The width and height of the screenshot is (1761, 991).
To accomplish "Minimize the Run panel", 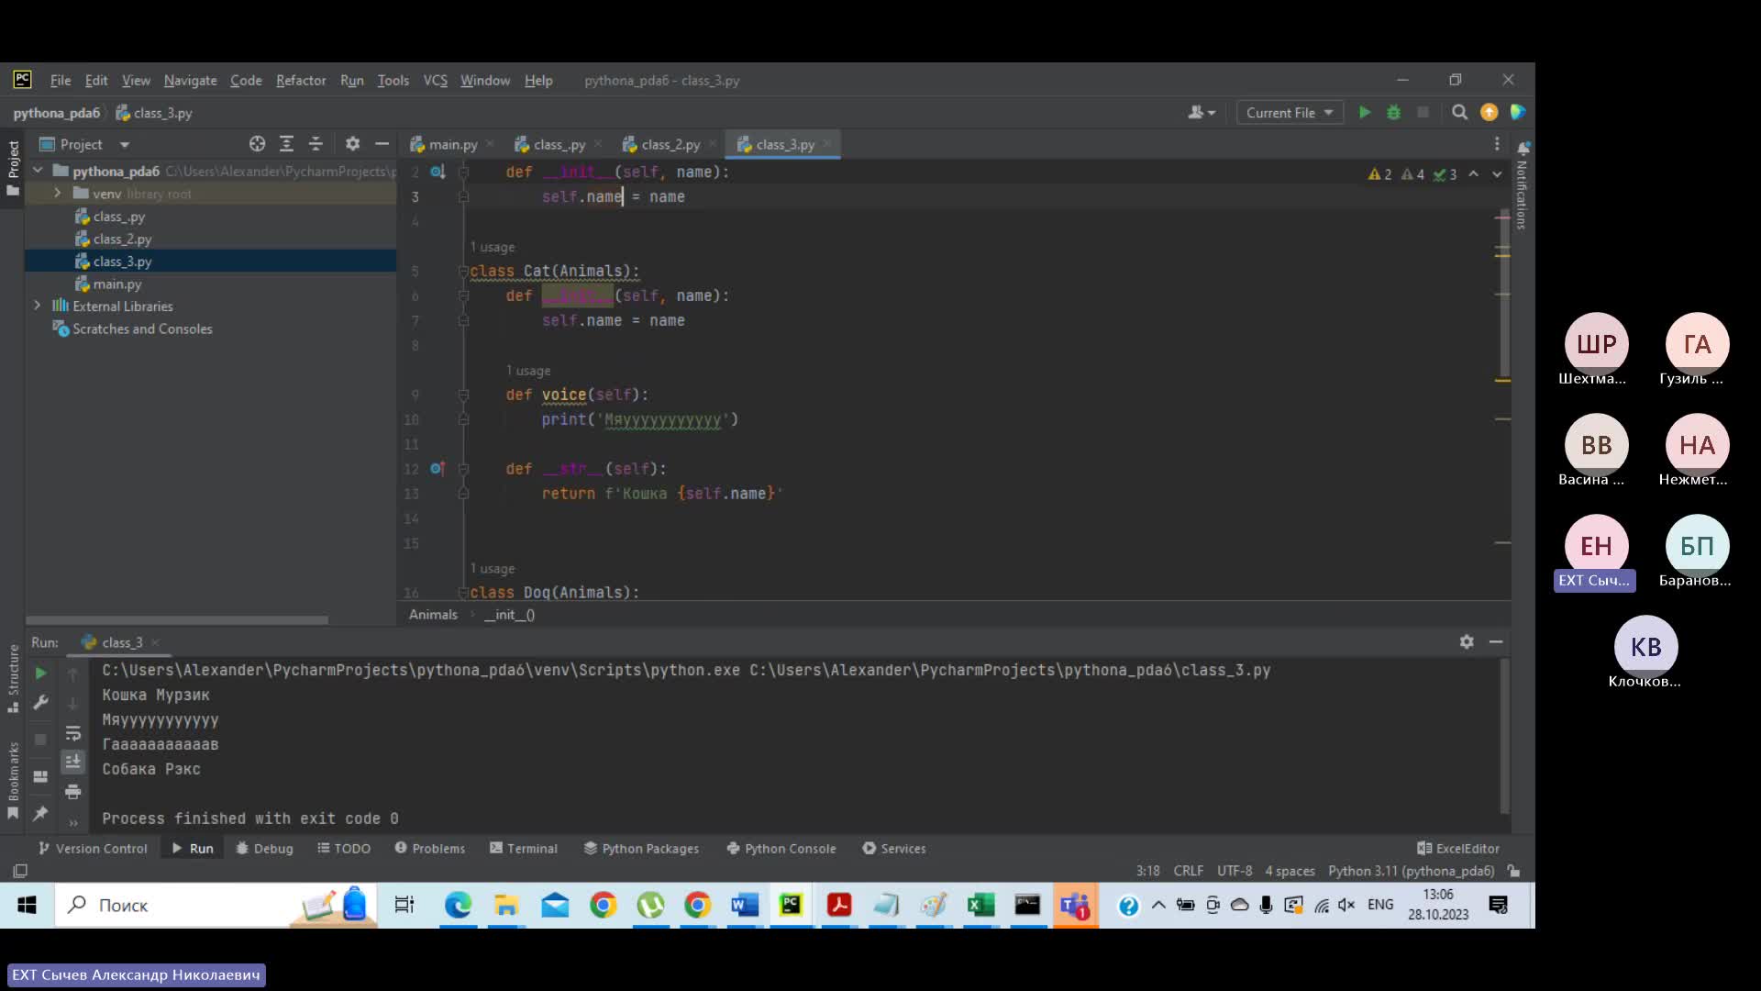I will pyautogui.click(x=1496, y=641).
